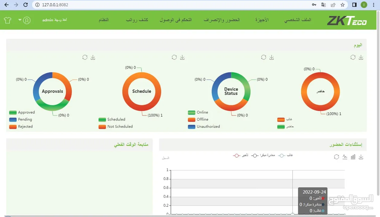Image resolution: width=380 pixels, height=217 pixels.
Task: Open the Chrome three-dot menu
Action: click(x=374, y=5)
